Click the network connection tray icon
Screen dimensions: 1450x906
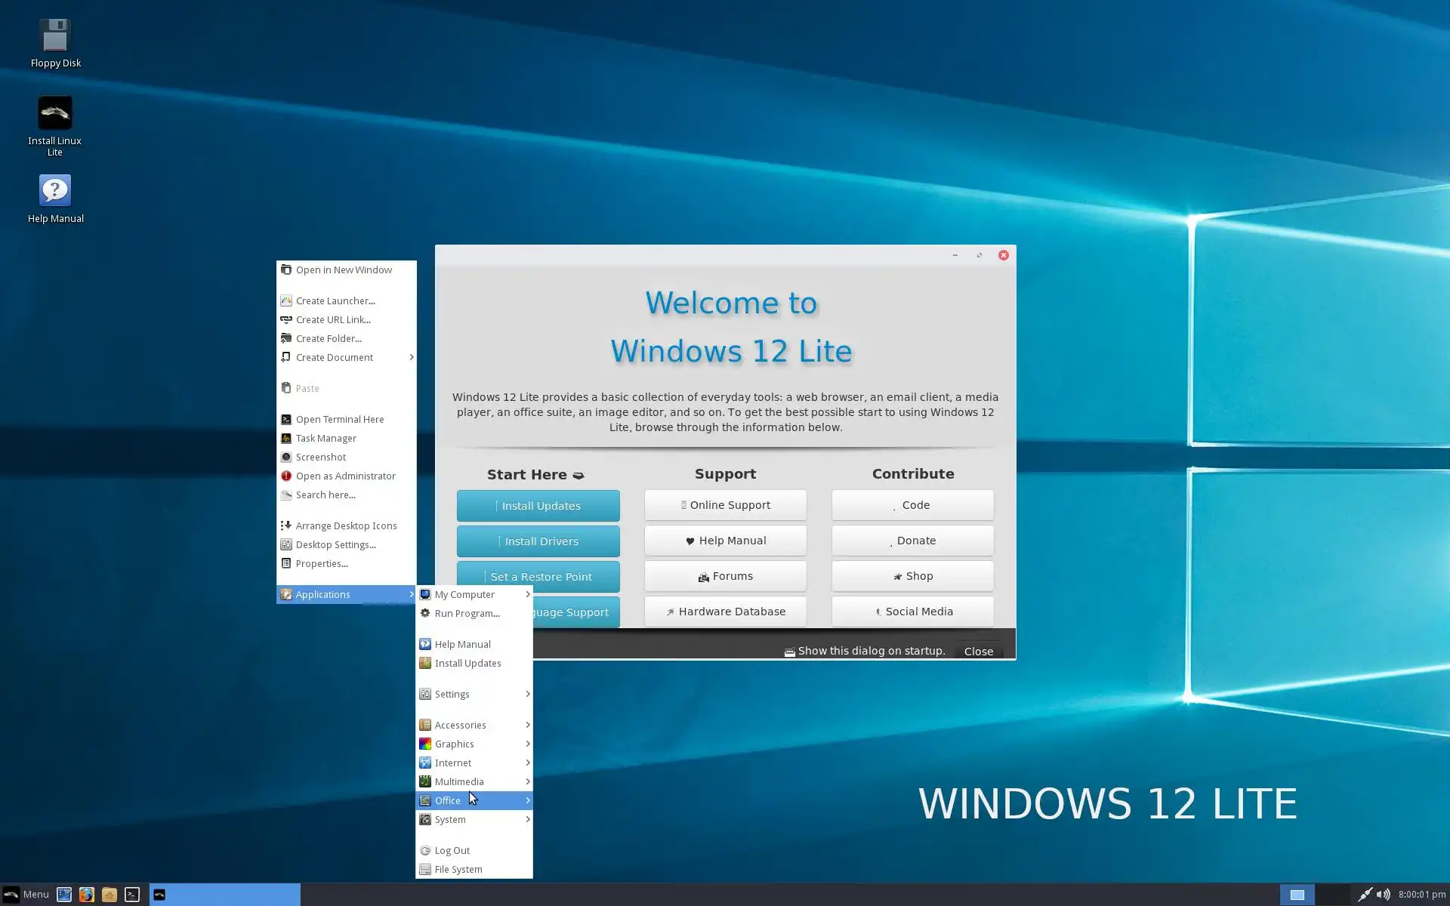pyautogui.click(x=1365, y=895)
